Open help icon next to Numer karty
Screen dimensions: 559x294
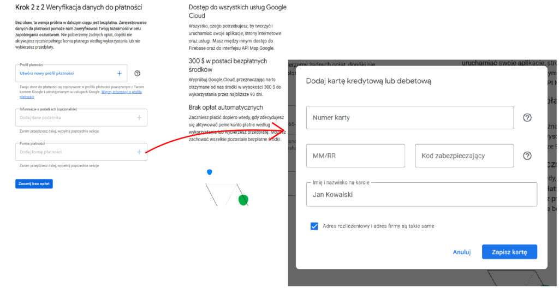point(527,117)
